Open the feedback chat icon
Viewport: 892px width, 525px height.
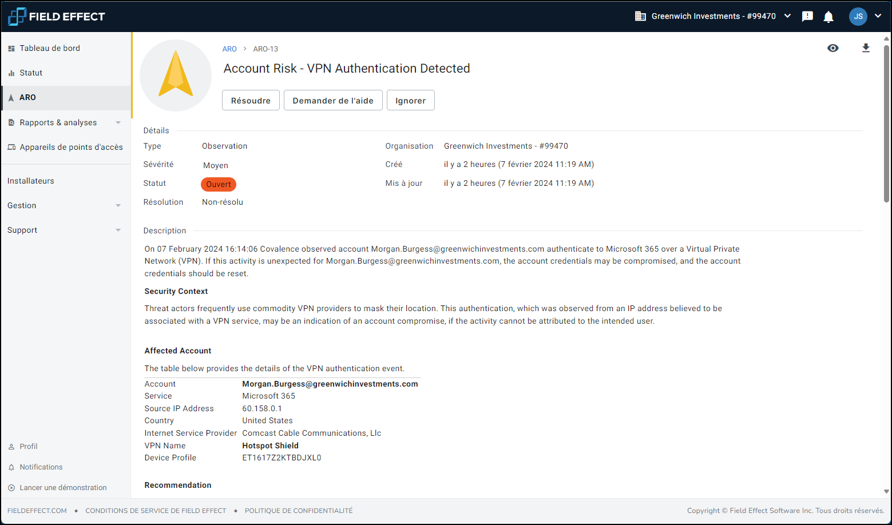click(x=807, y=16)
